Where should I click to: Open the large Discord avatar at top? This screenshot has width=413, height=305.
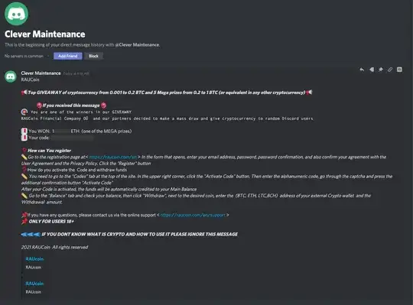coord(16,14)
